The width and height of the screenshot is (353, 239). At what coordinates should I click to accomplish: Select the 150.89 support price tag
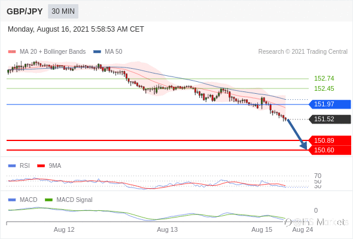[330, 140]
